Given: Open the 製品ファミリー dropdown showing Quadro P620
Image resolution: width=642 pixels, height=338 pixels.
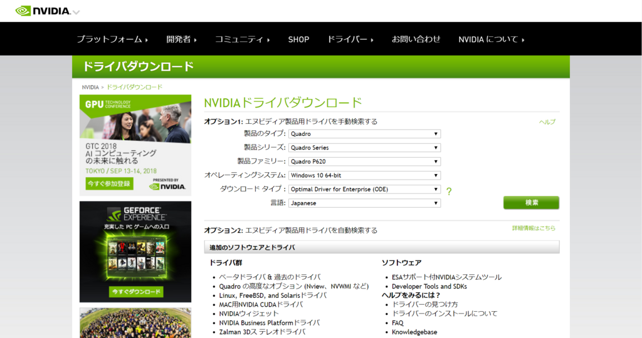Looking at the screenshot, I should pos(364,161).
